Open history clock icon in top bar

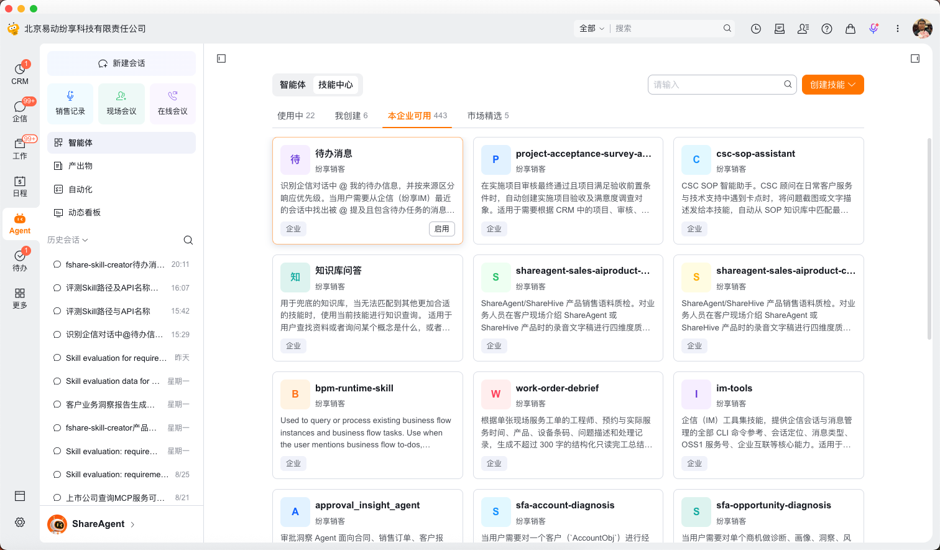click(756, 29)
